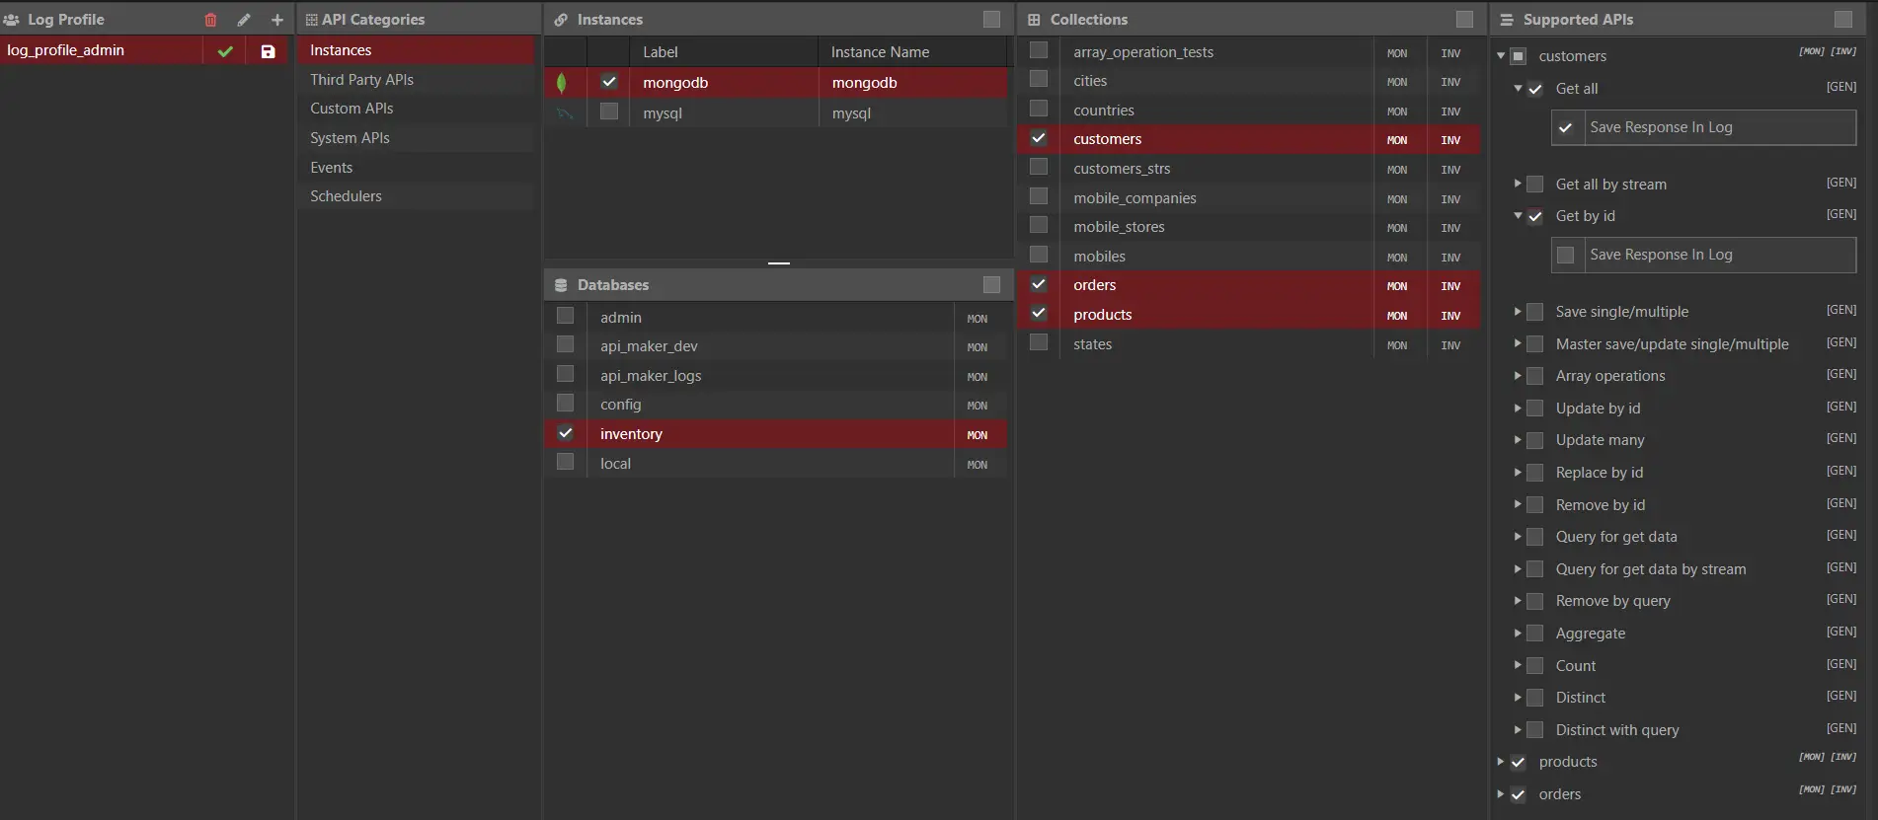Click the MySQL icon in the mysql instance row
Screen dimensions: 1878x820
click(x=565, y=113)
